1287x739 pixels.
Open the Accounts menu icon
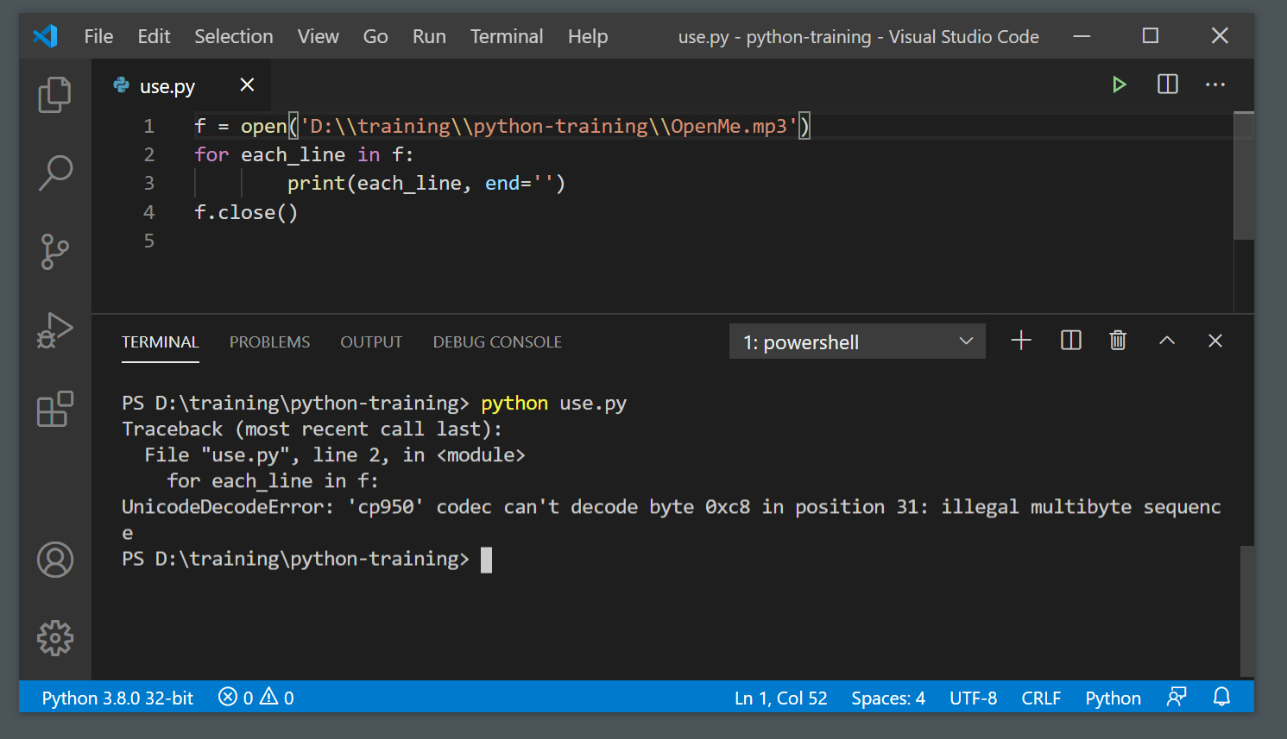(x=54, y=560)
